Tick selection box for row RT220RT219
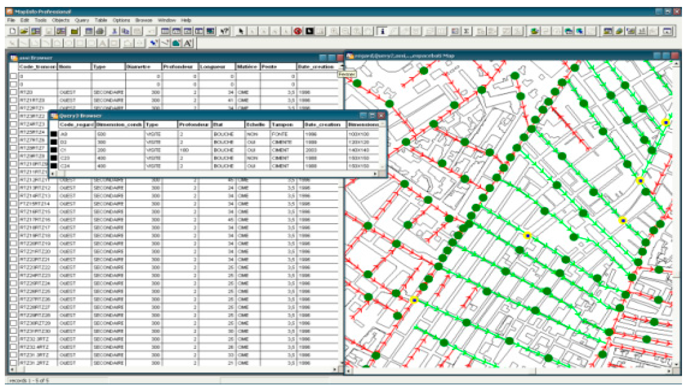This screenshot has width=690, height=392. pyautogui.click(x=13, y=243)
